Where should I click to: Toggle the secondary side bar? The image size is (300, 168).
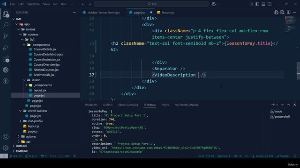tap(270, 4)
